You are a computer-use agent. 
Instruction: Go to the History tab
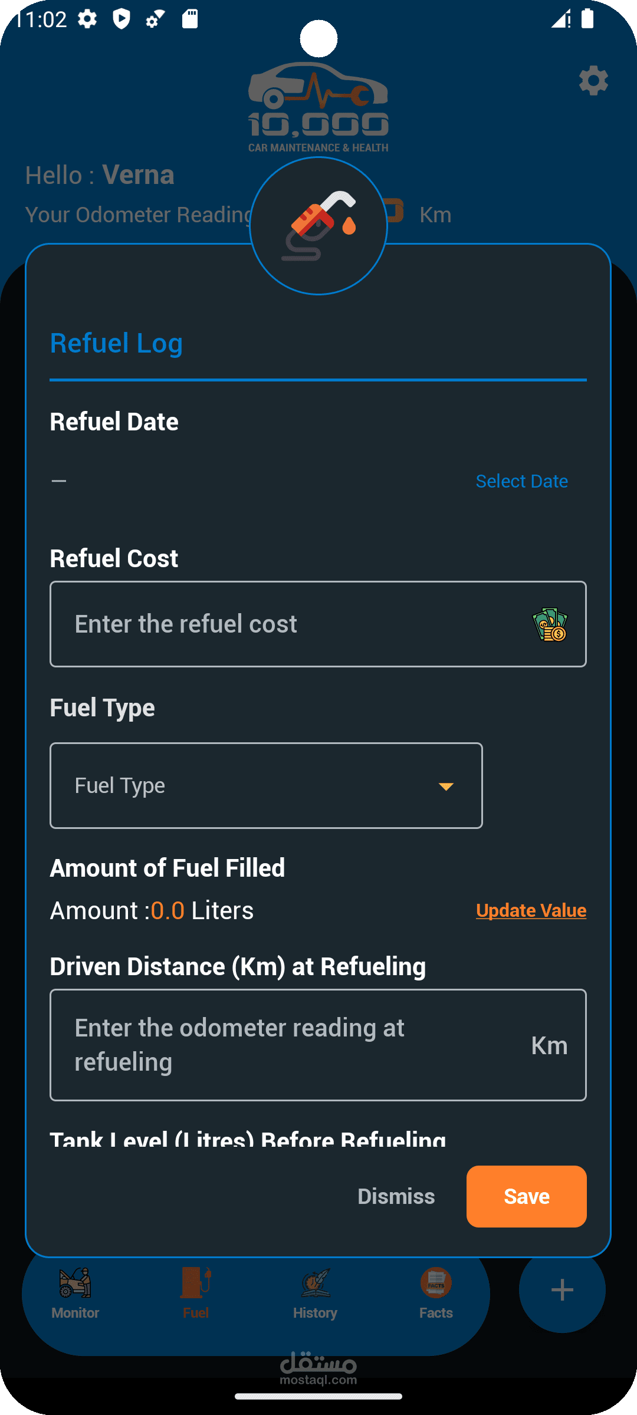316,1293
